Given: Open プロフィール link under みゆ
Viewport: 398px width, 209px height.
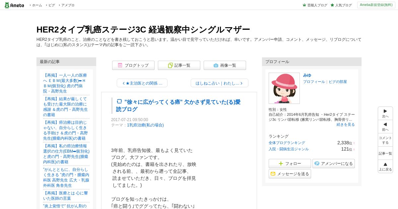Looking at the screenshot, I should point(314,82).
